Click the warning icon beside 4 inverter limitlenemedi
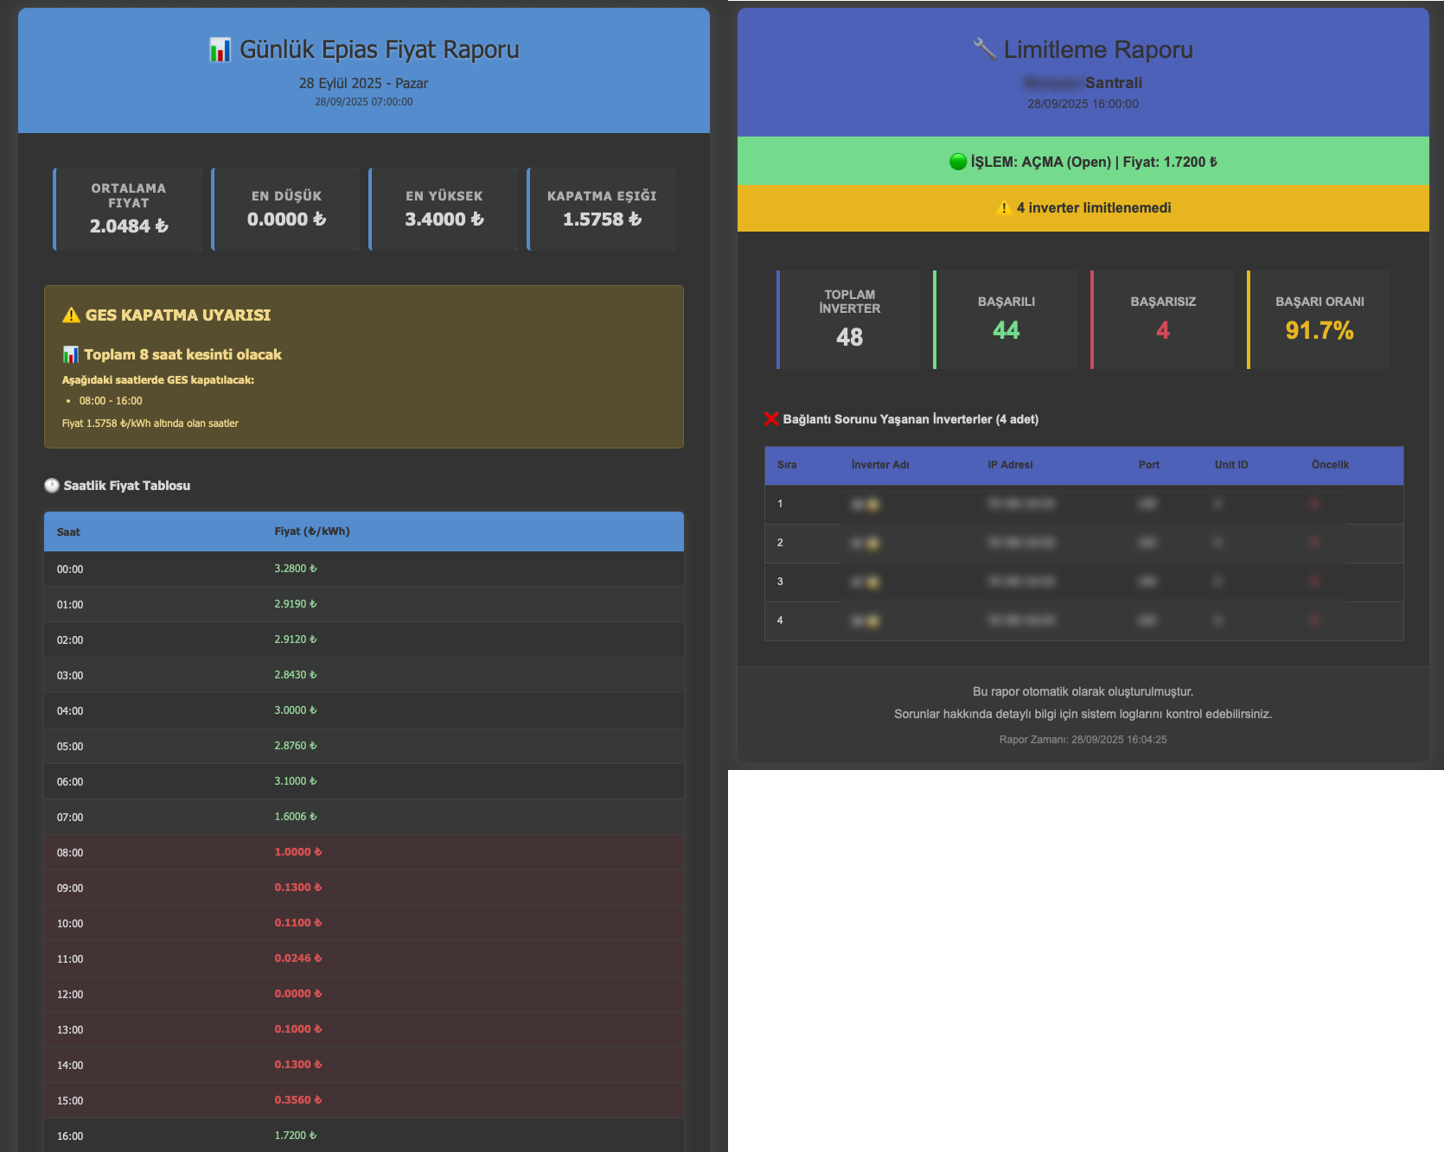 pyautogui.click(x=1004, y=208)
